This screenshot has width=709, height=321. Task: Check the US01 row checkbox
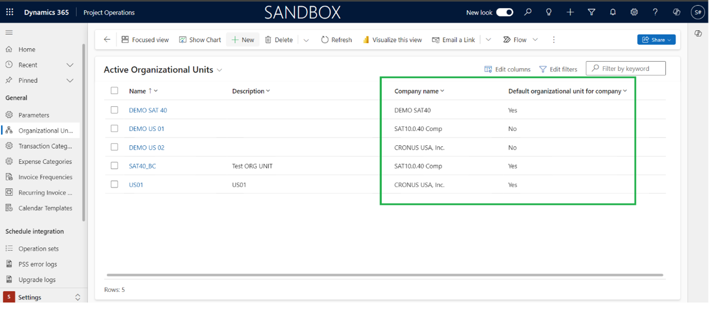coord(115,184)
